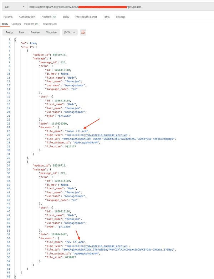Open the JSON format dropdown

[70, 32]
